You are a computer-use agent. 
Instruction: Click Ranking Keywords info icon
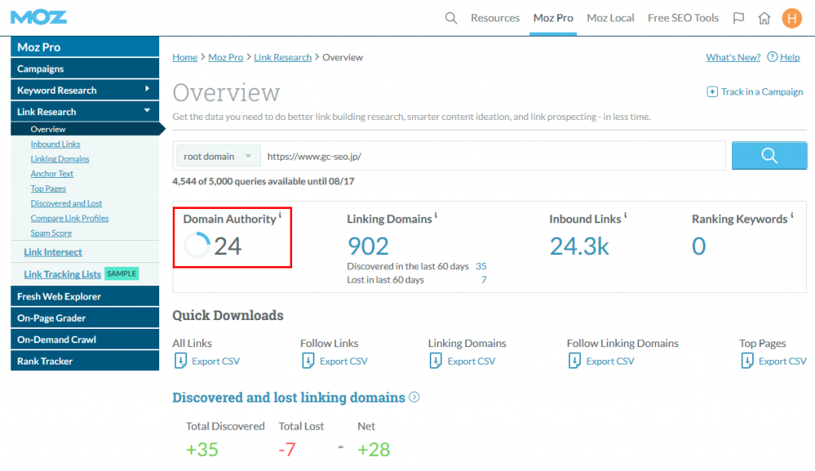click(792, 214)
